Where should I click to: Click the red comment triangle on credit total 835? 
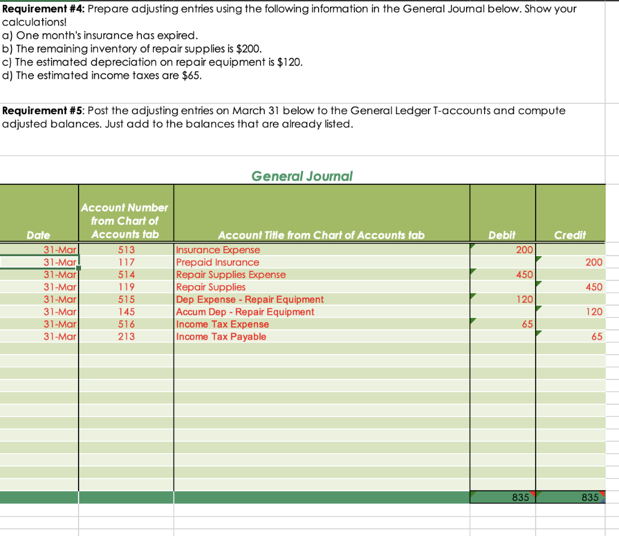coord(603,494)
